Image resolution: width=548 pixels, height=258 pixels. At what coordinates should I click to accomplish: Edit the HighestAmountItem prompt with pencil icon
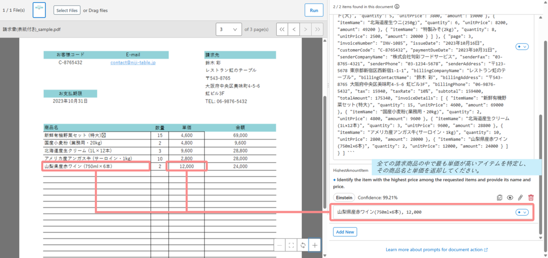[520, 197]
